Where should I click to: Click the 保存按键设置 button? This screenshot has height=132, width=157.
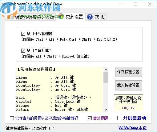129,72
